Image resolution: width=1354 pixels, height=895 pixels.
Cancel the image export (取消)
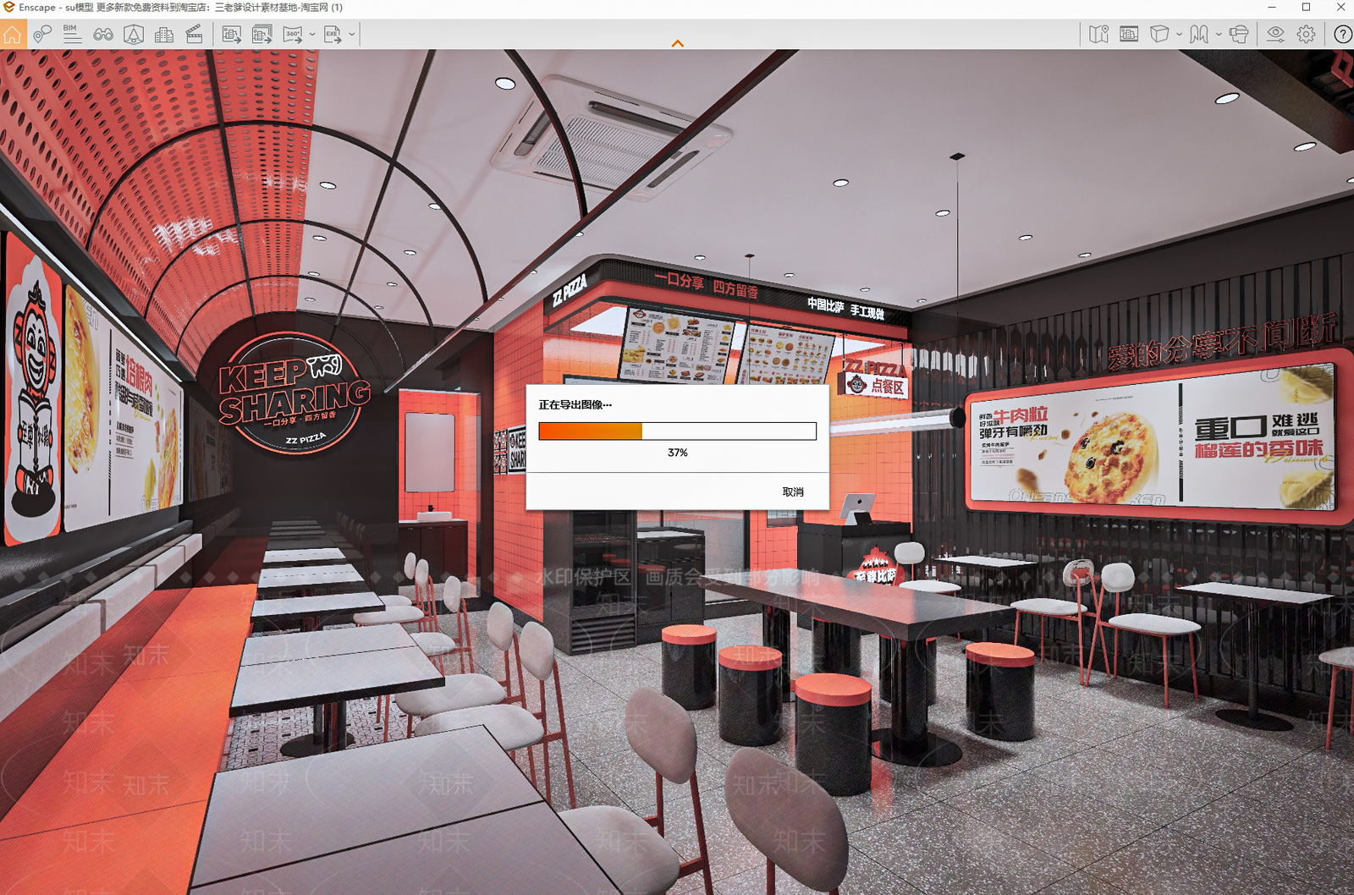[x=793, y=492]
